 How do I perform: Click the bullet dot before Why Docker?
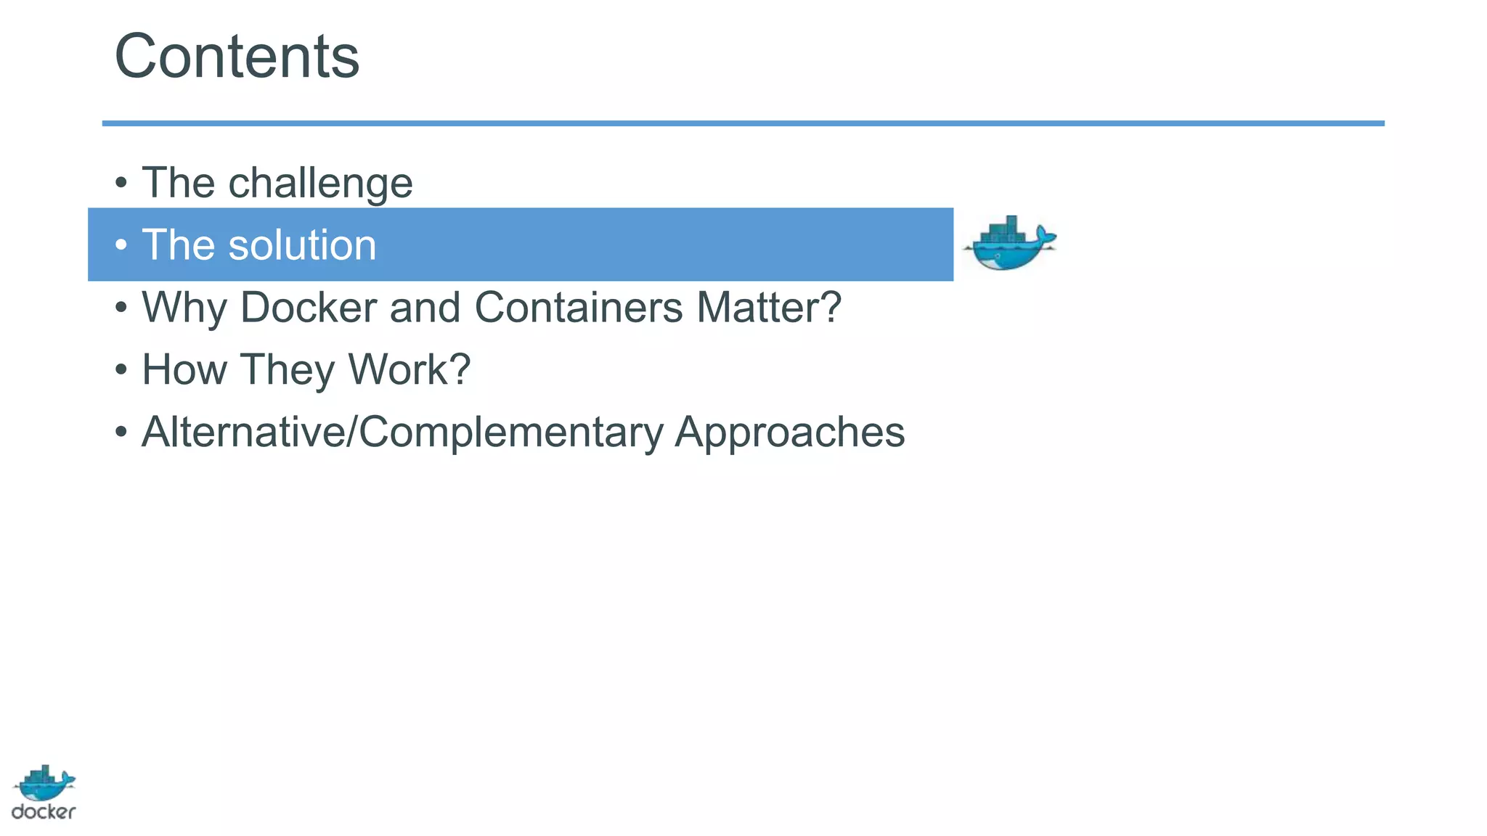[121, 308]
